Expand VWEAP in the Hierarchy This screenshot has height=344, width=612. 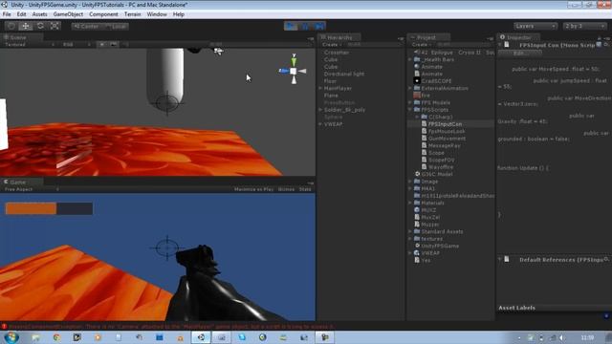coord(320,124)
